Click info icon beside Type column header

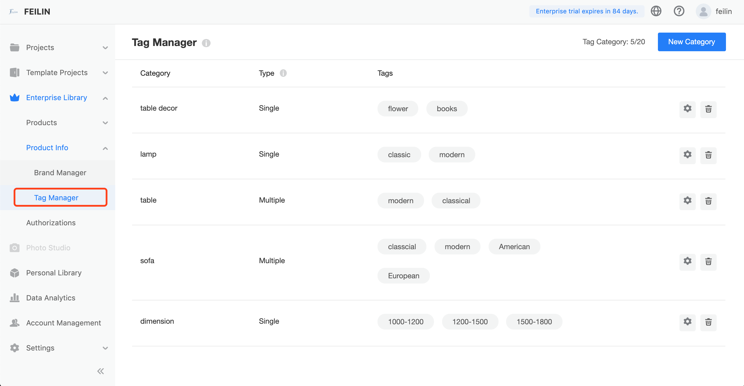point(283,73)
